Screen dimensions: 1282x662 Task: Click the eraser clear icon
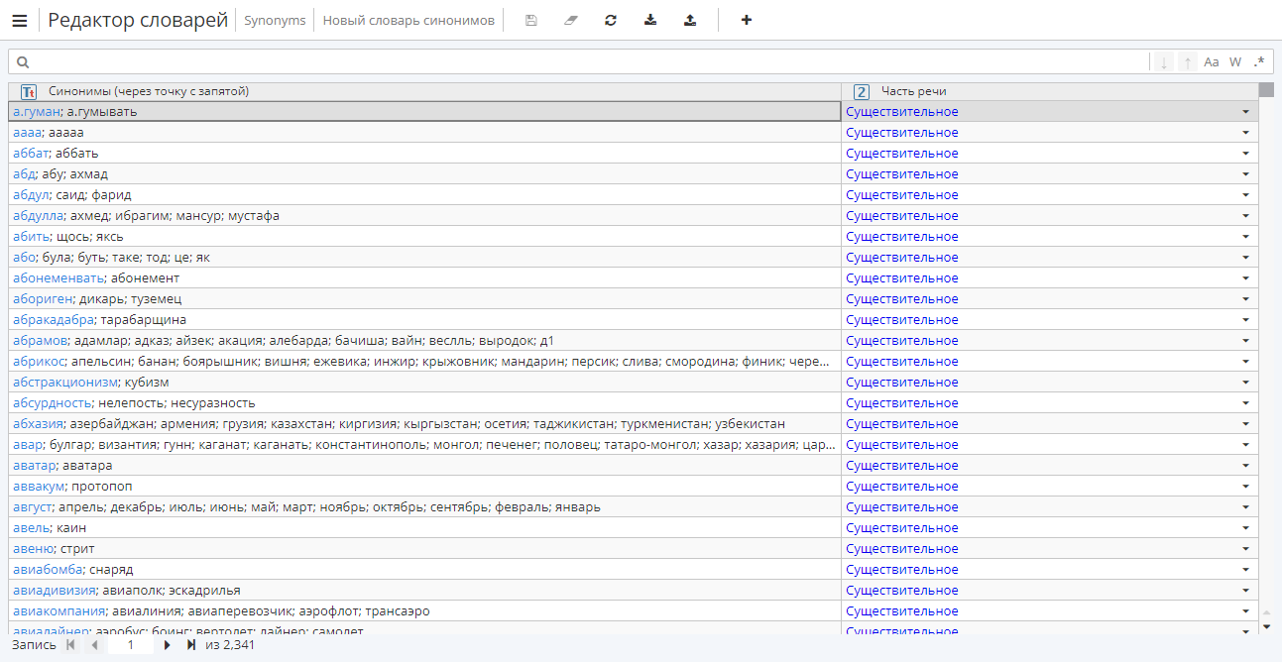tap(570, 20)
